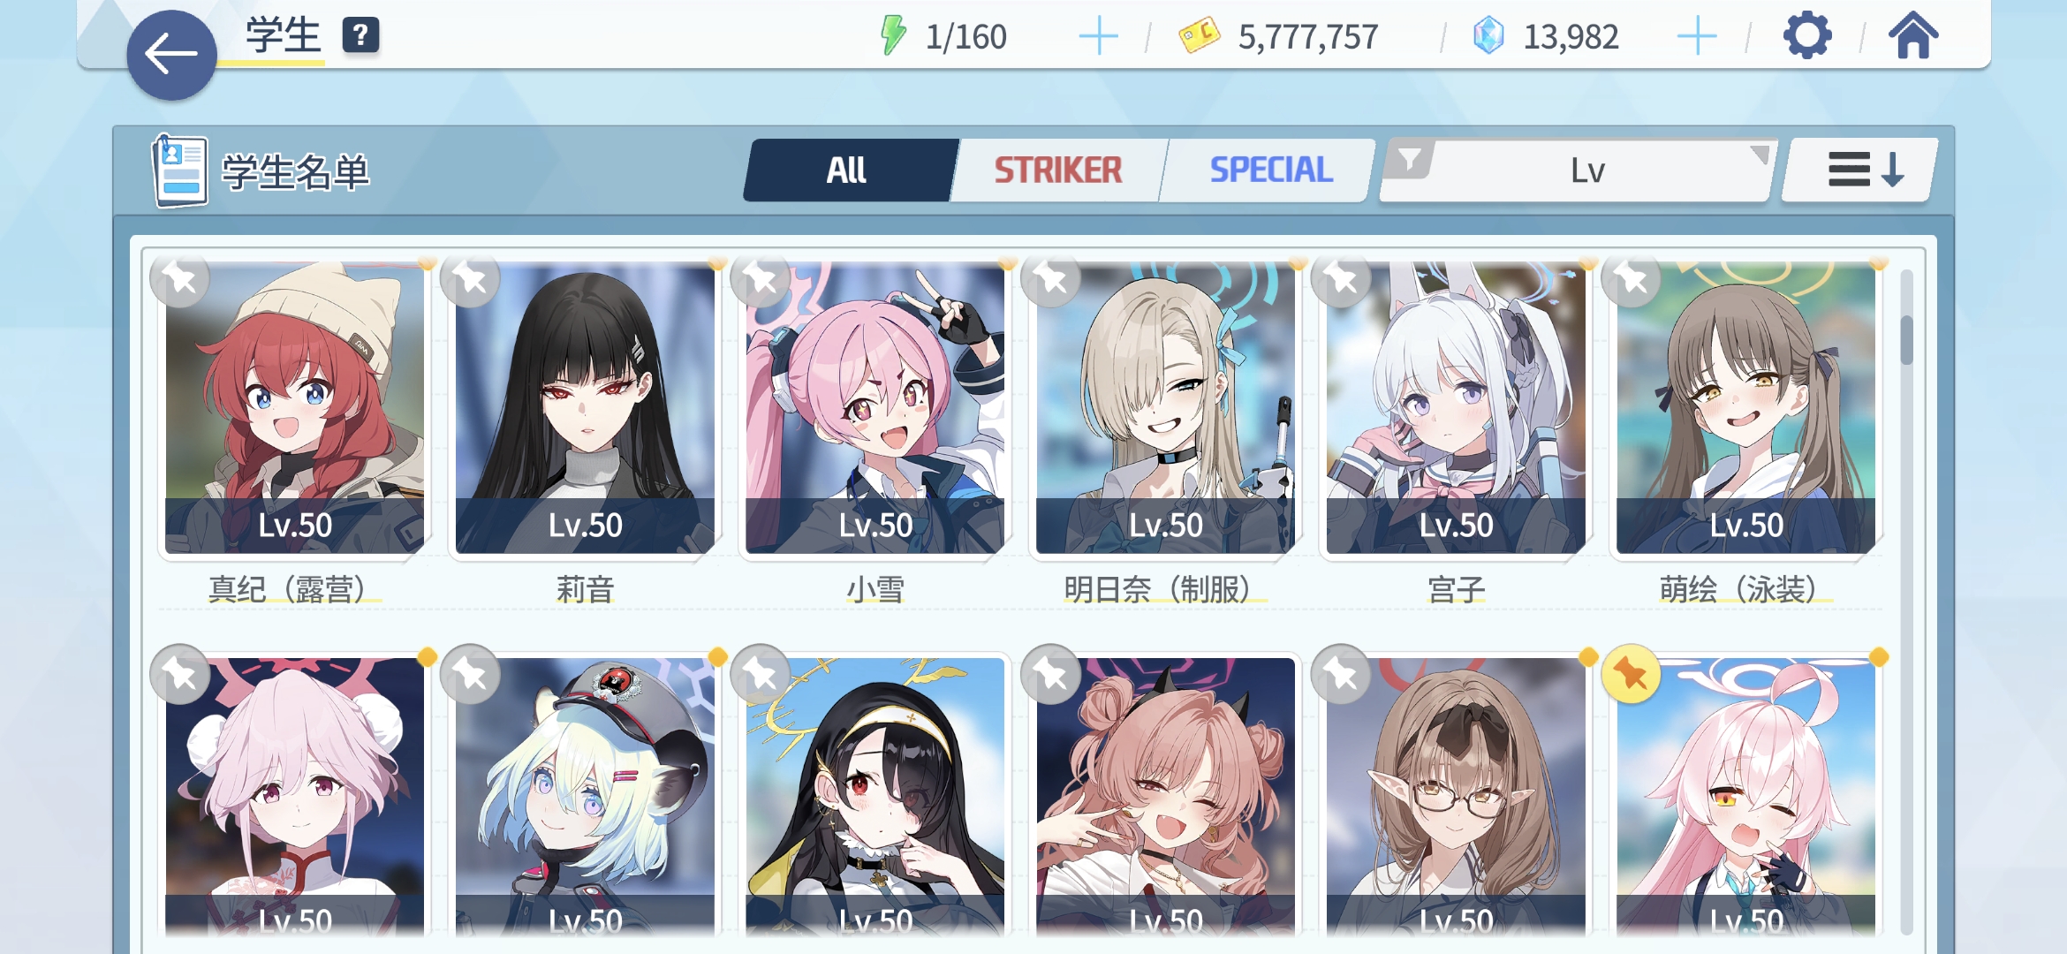Toggle the favorite pin on 真纪(露营)
This screenshot has height=954, width=2067.
180,280
